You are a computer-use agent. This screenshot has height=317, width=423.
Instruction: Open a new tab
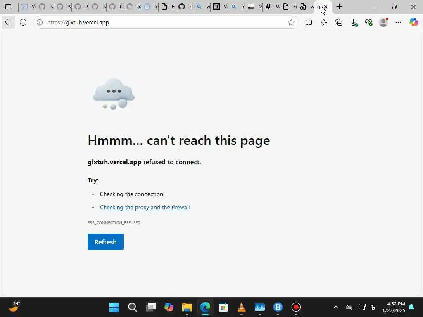pyautogui.click(x=340, y=7)
